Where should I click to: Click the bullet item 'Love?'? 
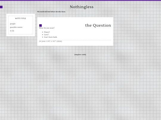point(47,35)
